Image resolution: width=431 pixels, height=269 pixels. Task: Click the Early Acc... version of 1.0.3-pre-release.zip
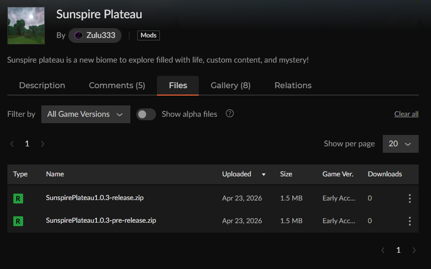click(339, 221)
